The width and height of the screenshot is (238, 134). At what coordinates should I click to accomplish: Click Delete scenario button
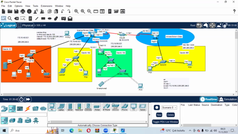coord(170,115)
